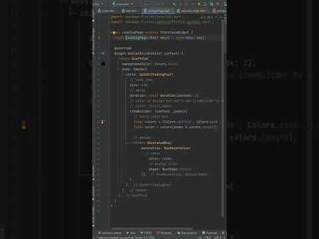Screen dimensions: 319x239
Task: Select the active LoadingPage.dart editor tab
Action: [157, 11]
